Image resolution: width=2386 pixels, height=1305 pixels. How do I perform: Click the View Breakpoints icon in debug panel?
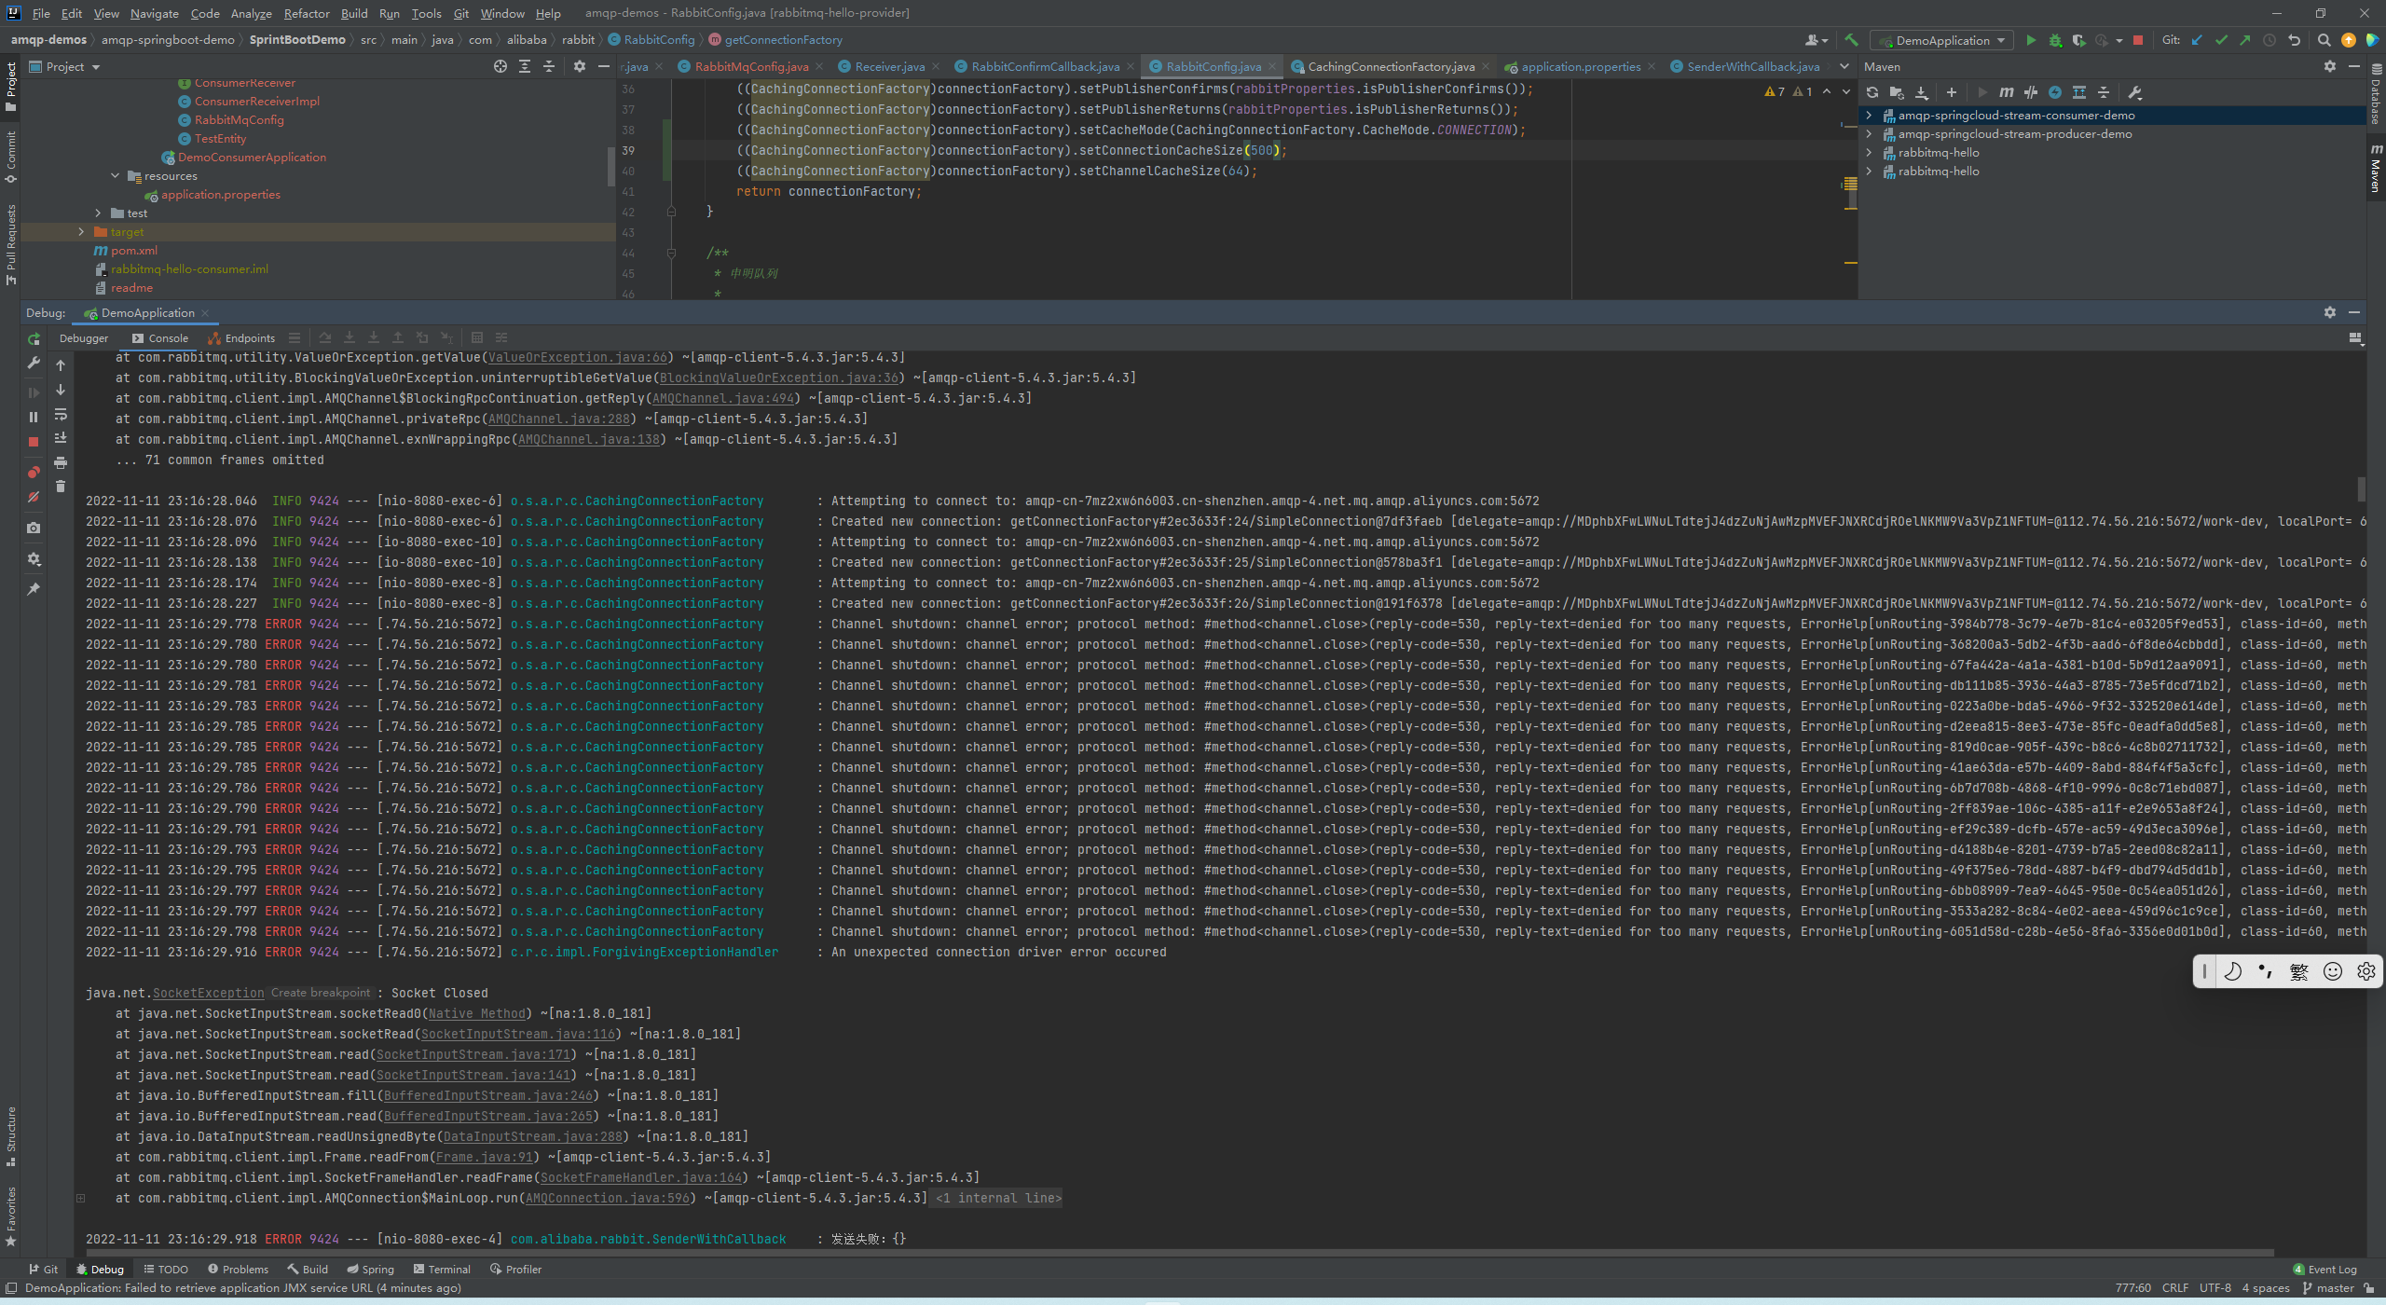35,471
